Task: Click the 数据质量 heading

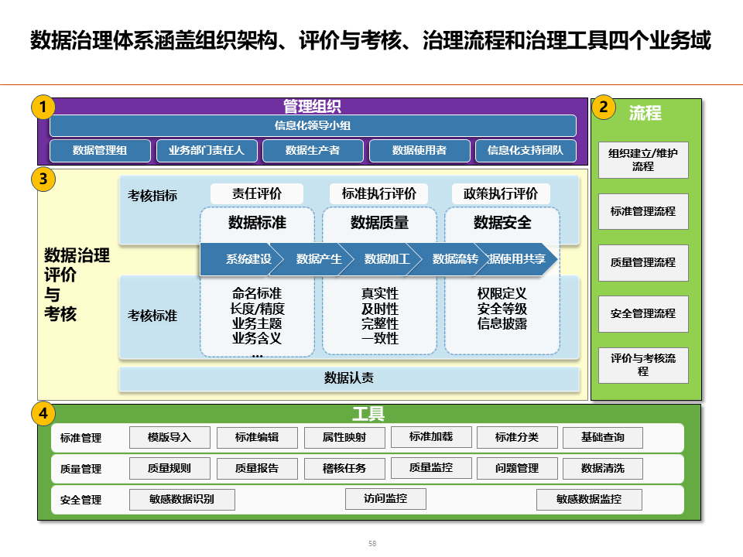Action: pyautogui.click(x=379, y=223)
